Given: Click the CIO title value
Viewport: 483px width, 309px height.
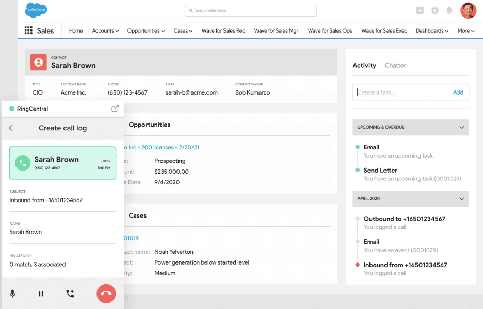Looking at the screenshot, I should coord(37,92).
